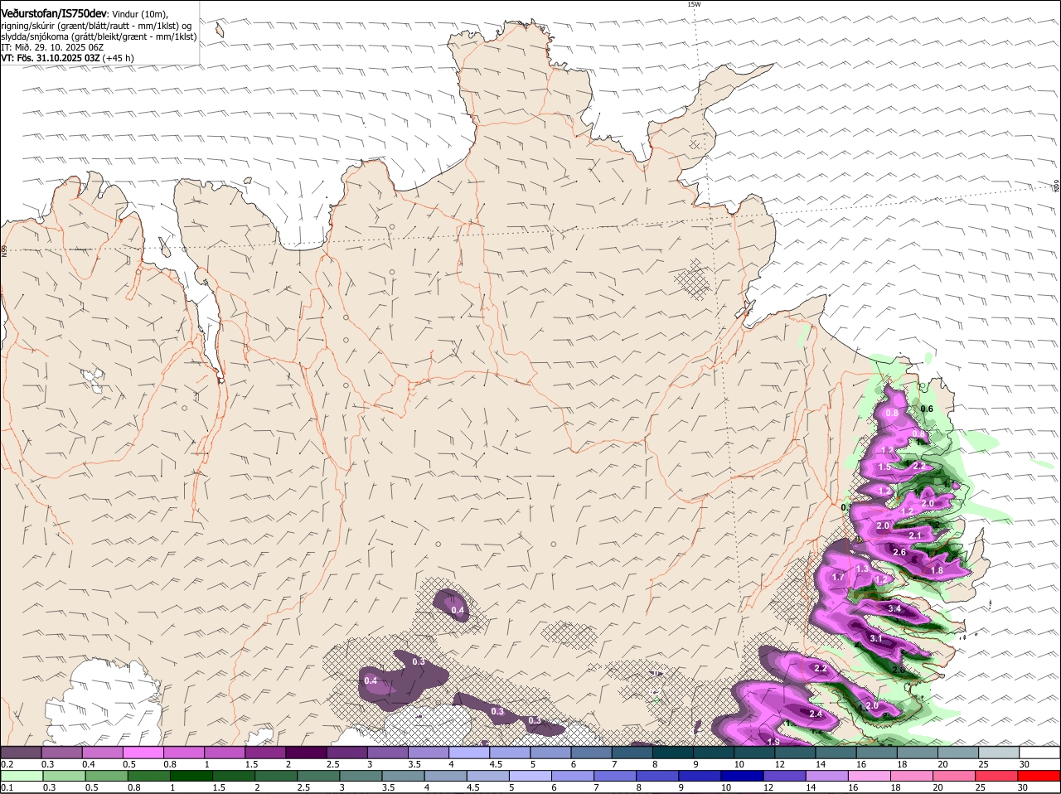Click the upper legend swatch starting at 3.5
Viewport: 1061px width, 794px height.
point(429,753)
